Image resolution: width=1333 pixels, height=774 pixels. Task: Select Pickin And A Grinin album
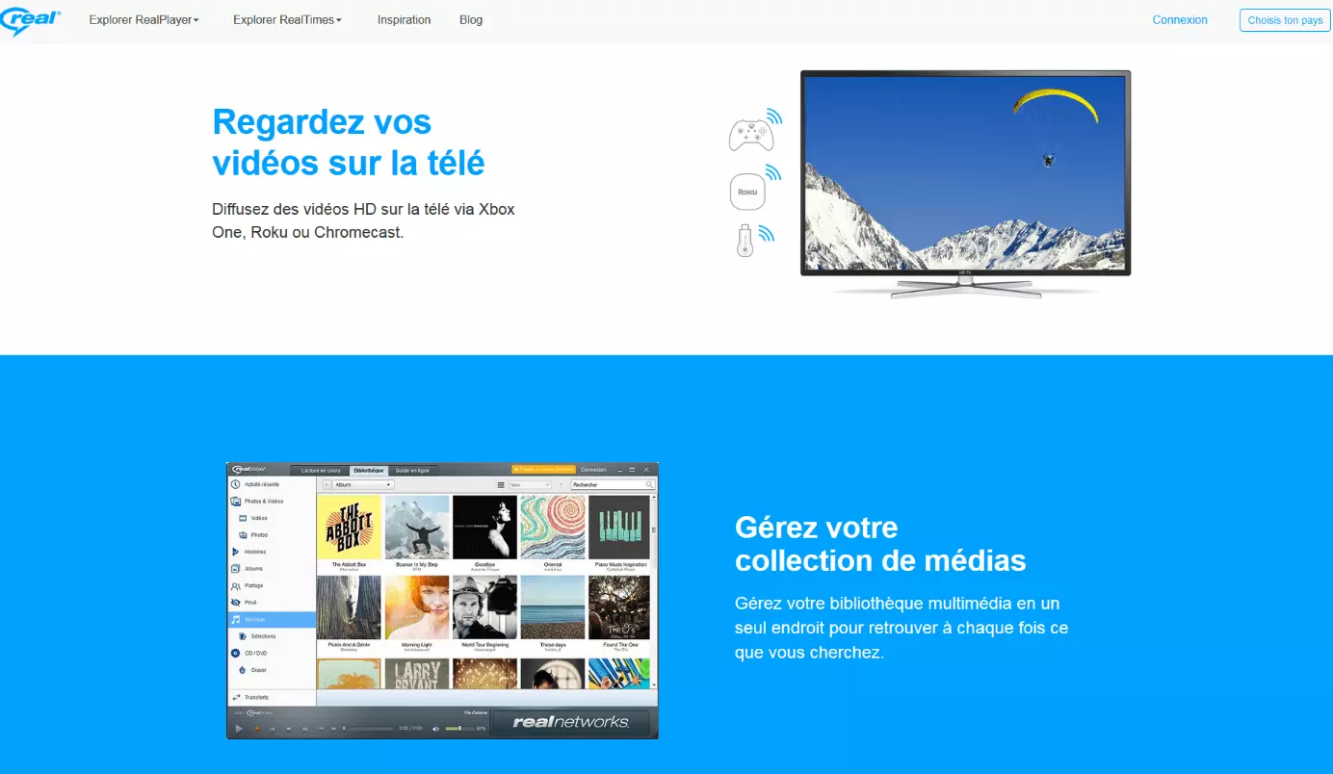[x=349, y=607]
